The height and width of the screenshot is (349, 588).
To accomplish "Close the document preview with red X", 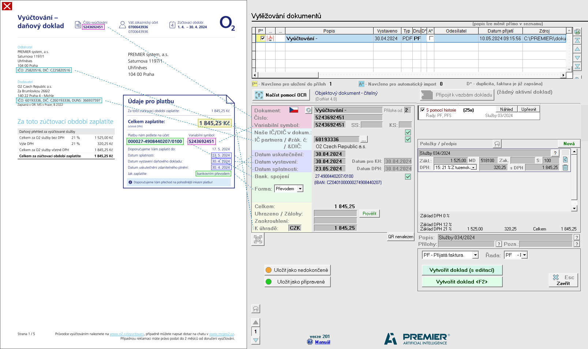I will [7, 6].
